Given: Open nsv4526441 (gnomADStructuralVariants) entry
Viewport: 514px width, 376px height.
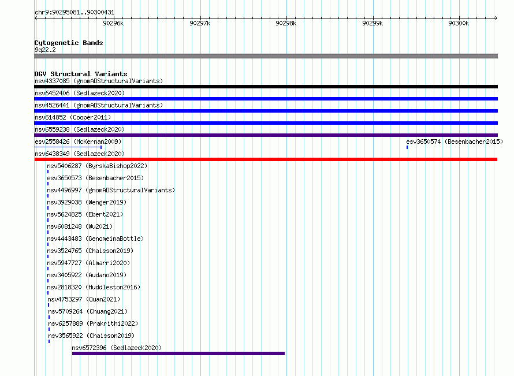Looking at the screenshot, I should click(x=99, y=105).
